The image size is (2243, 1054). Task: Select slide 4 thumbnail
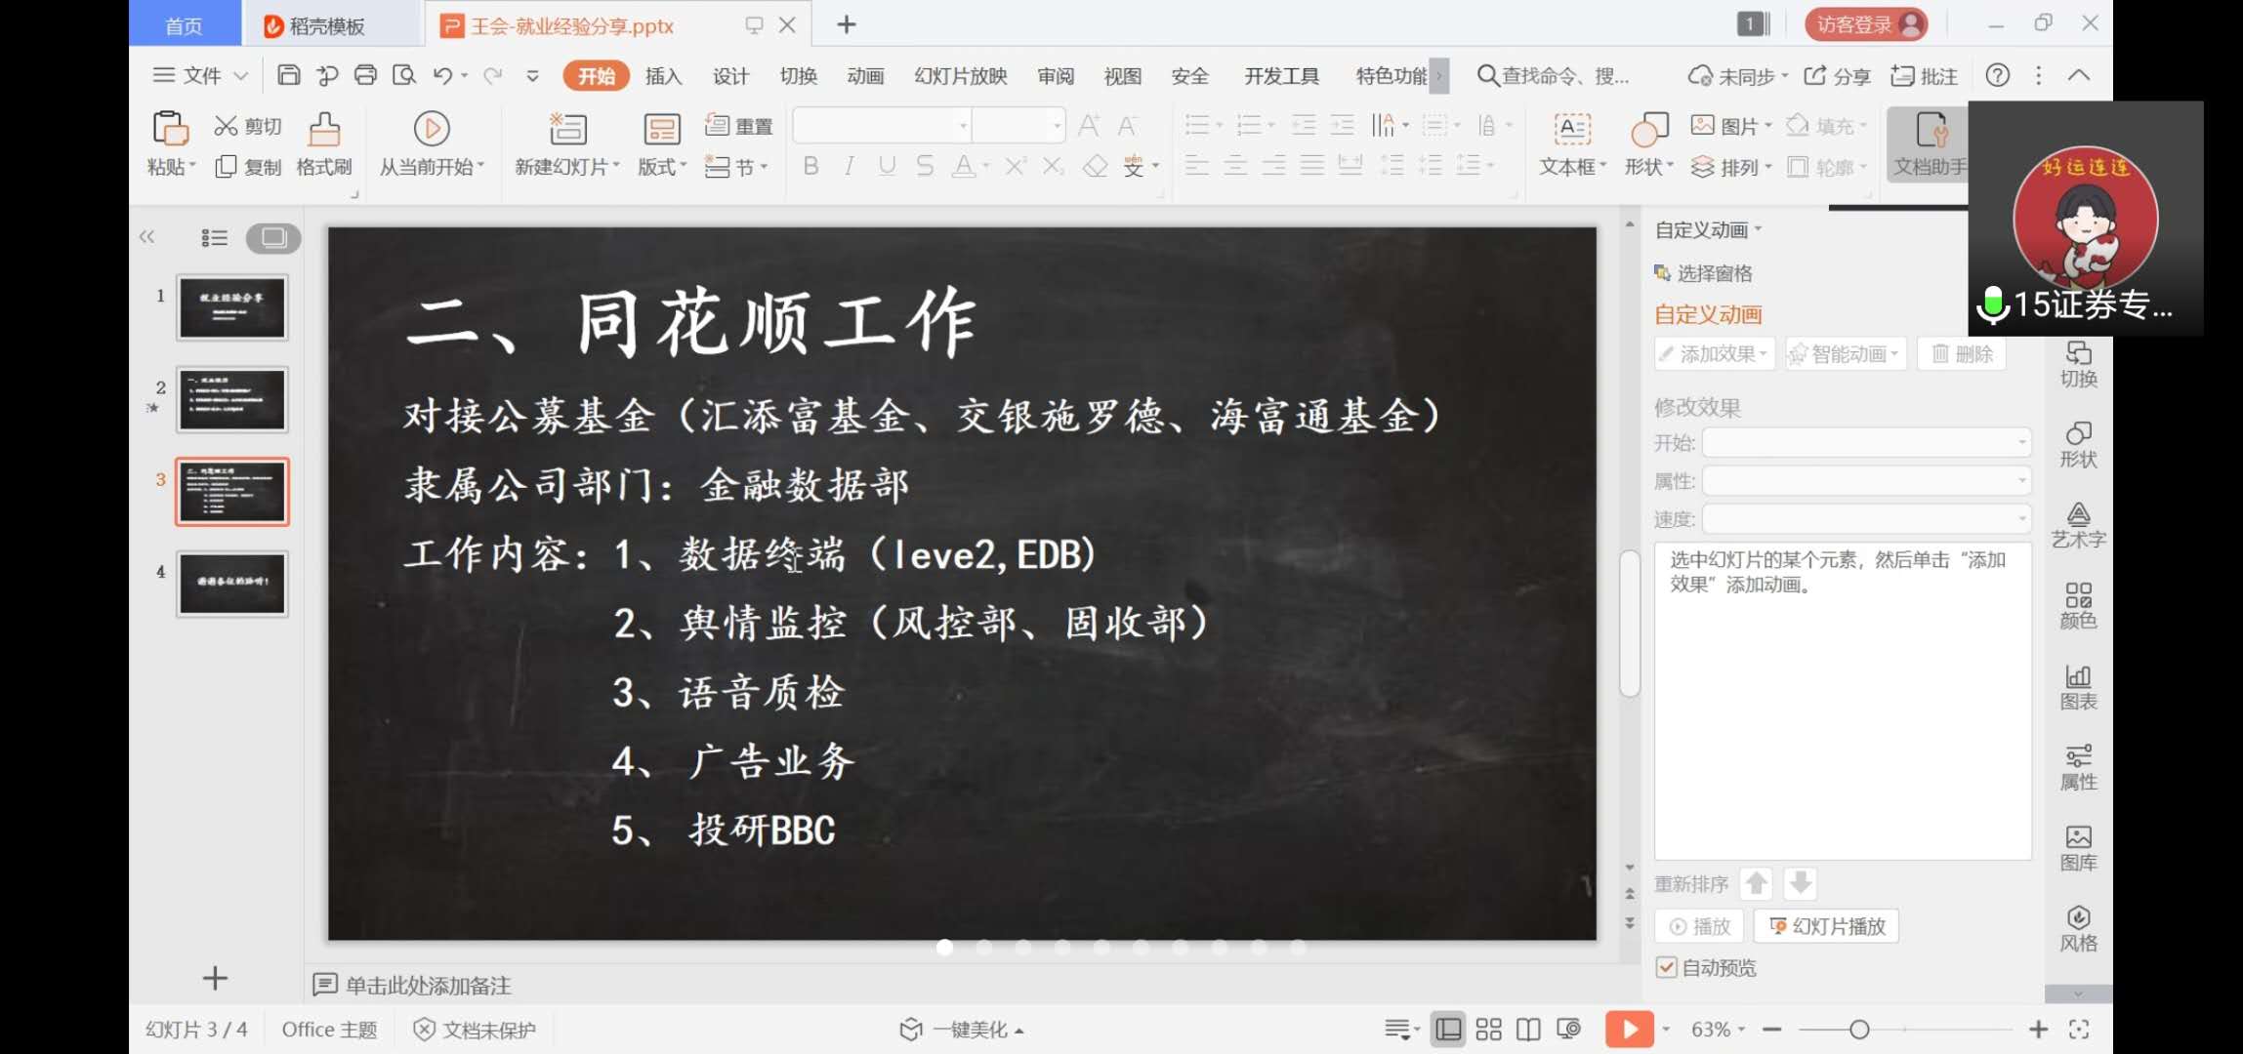[232, 584]
